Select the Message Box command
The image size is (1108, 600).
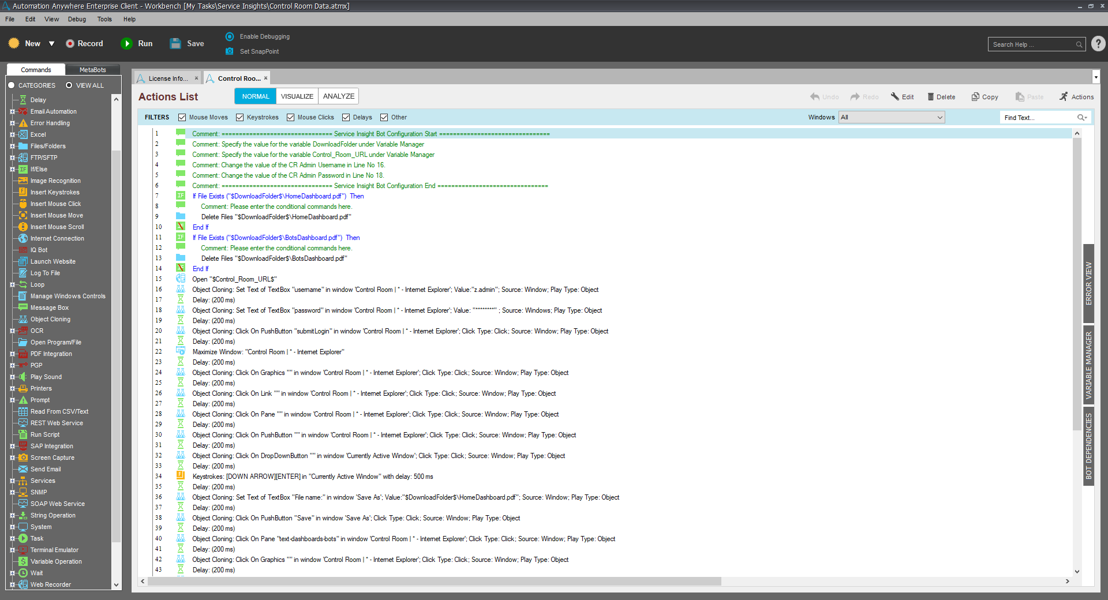(x=49, y=307)
